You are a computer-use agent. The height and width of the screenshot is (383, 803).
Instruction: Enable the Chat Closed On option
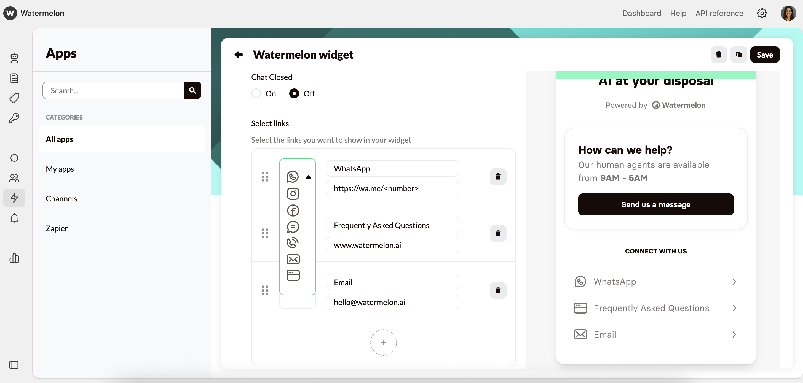(x=256, y=93)
